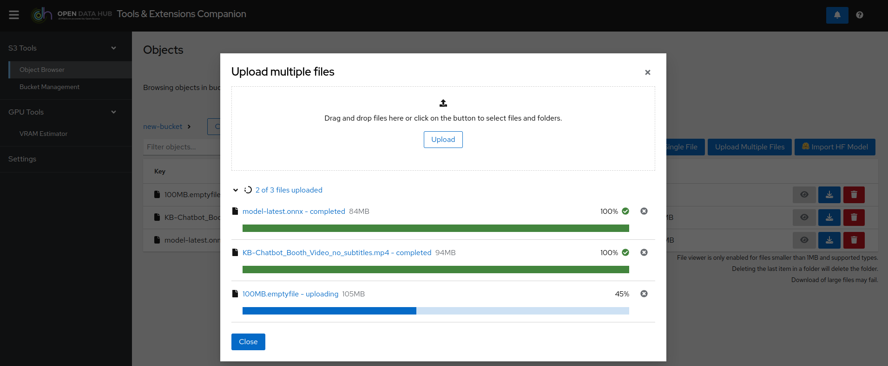View second row file with eye icon
Image resolution: width=888 pixels, height=366 pixels.
[x=804, y=218]
